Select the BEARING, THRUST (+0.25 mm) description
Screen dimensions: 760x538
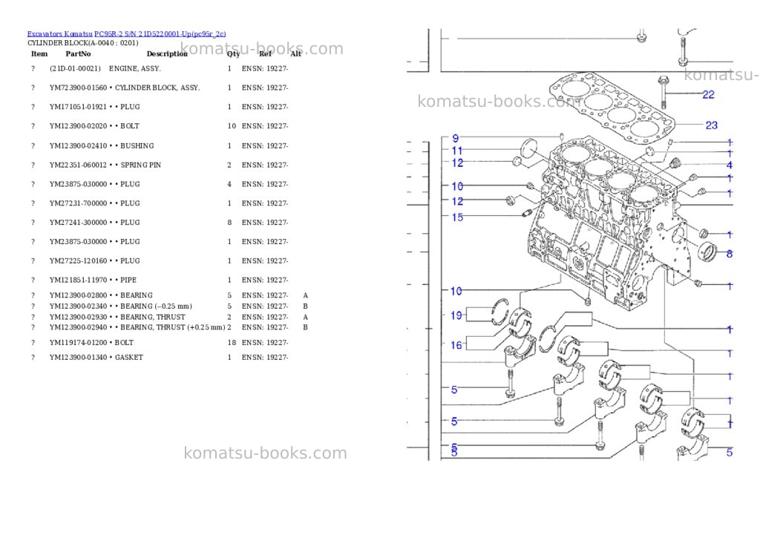click(x=172, y=327)
